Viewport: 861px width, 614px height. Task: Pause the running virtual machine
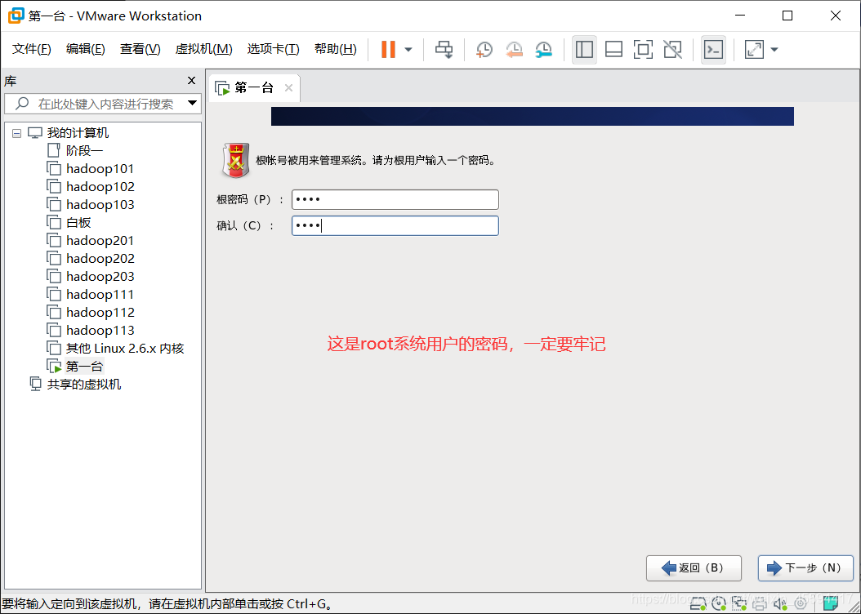click(388, 49)
